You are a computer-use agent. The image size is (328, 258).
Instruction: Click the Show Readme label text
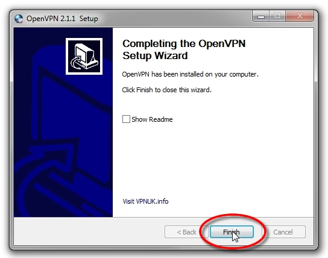tap(152, 119)
